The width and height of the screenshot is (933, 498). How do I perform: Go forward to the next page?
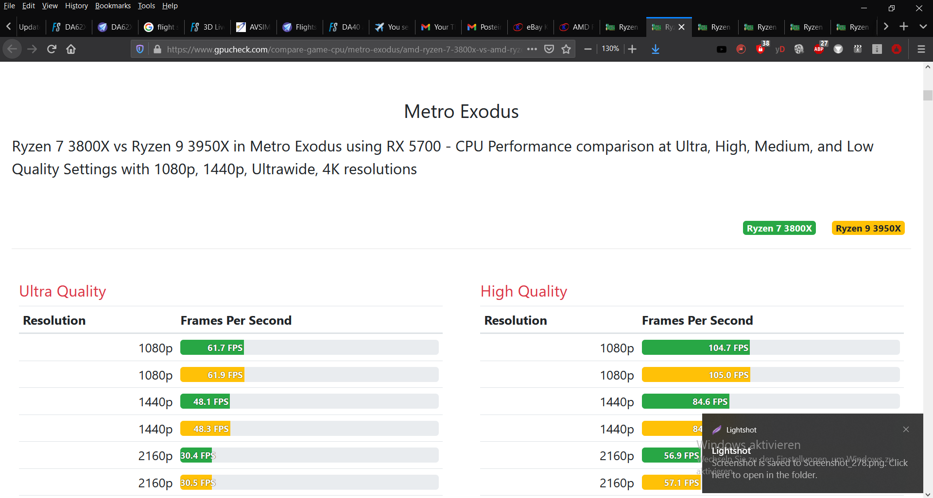pos(32,49)
